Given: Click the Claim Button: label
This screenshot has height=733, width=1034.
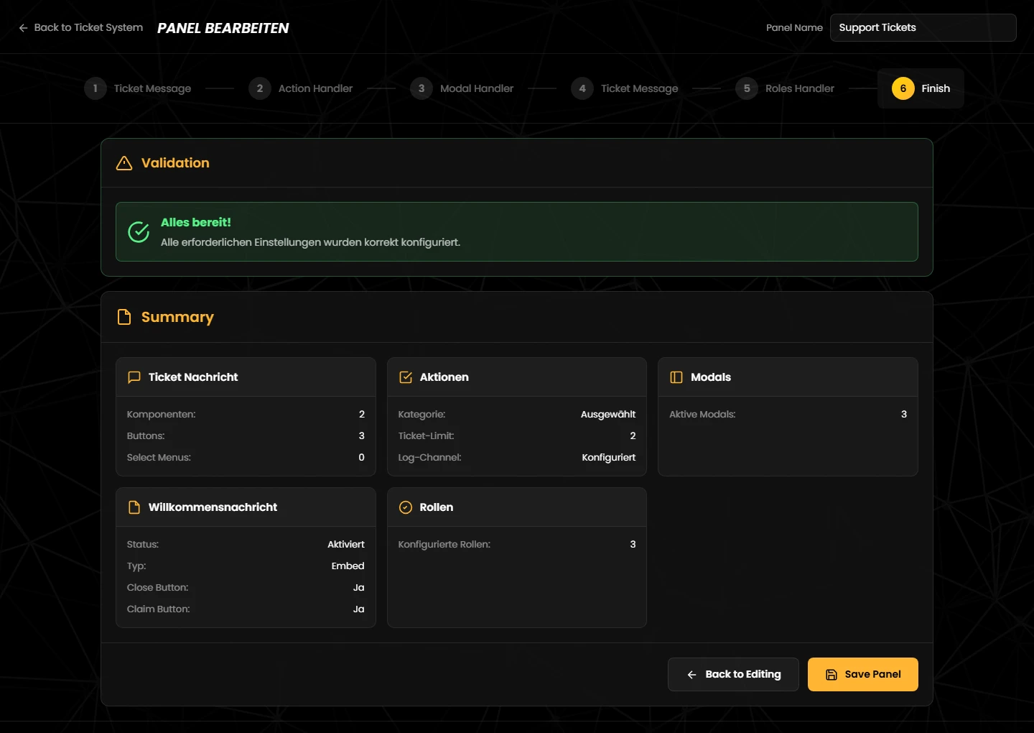Looking at the screenshot, I should 159,609.
